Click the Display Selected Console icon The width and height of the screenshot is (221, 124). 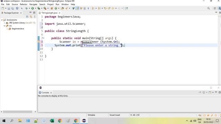204,92
